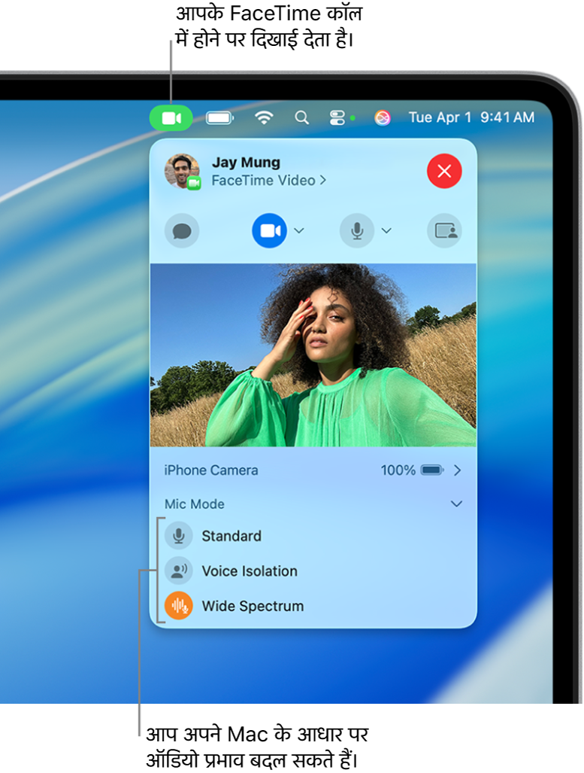Click the Wi-Fi icon in menu bar
584x773 pixels.
(x=264, y=118)
